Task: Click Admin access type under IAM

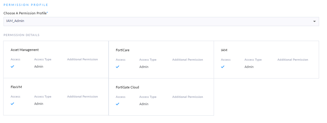Action: (x=249, y=67)
